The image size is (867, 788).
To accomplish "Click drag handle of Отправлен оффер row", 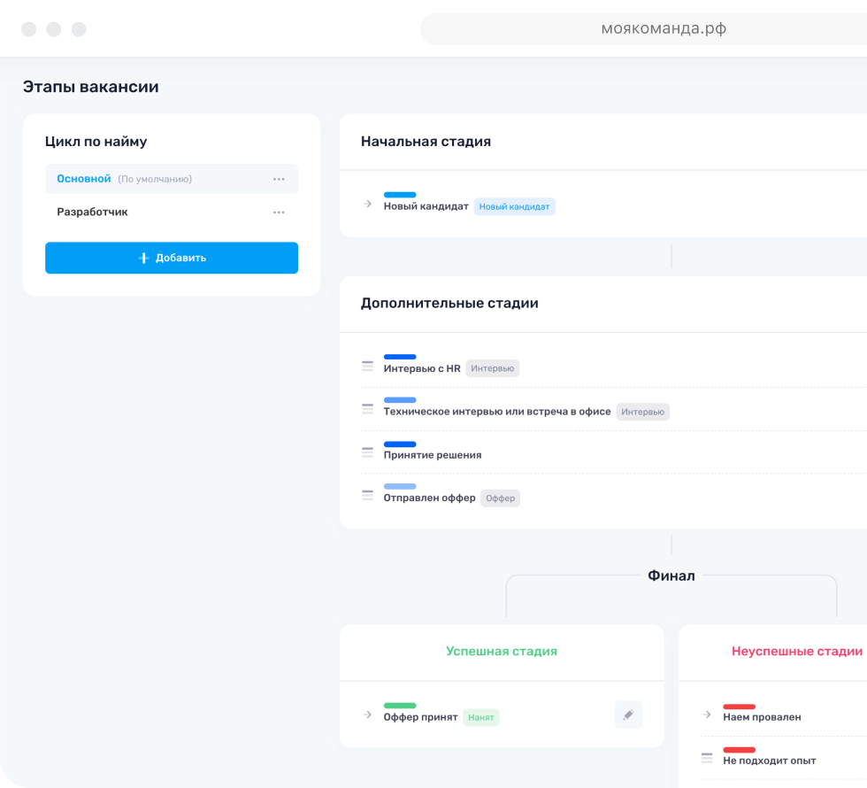I will coord(368,495).
